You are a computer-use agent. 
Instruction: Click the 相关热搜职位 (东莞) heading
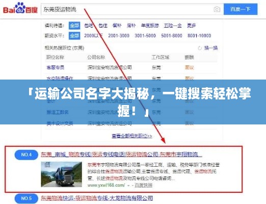point(64,48)
